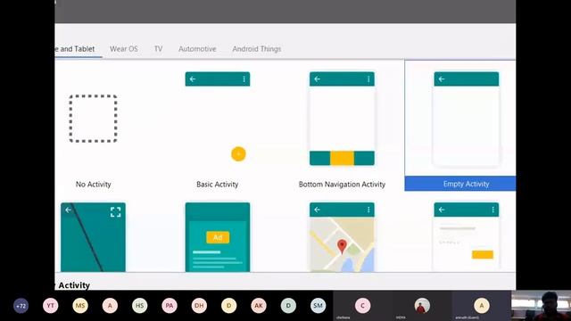Click the green D avatar after AK
Screen dimensions: 571x321
pos(288,306)
